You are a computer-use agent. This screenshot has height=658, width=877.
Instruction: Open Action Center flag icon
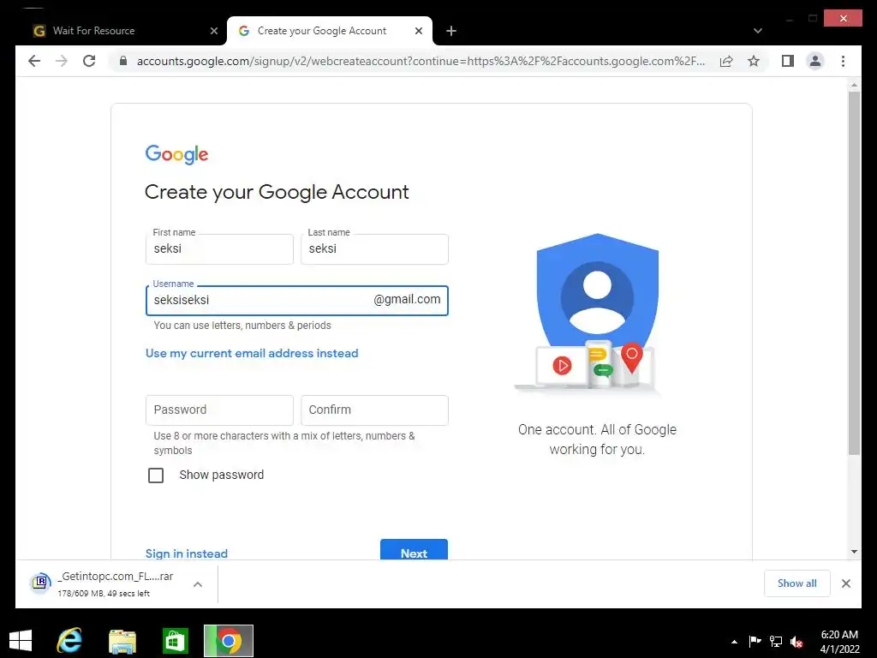(x=755, y=641)
